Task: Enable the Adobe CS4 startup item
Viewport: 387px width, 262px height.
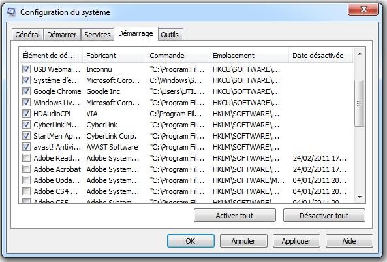Action: point(26,191)
